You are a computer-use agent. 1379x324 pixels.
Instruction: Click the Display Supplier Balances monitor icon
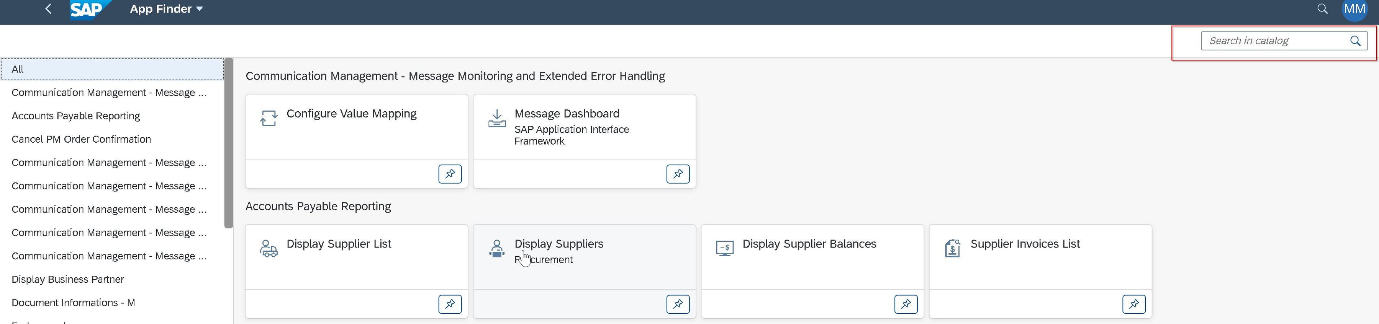[725, 247]
